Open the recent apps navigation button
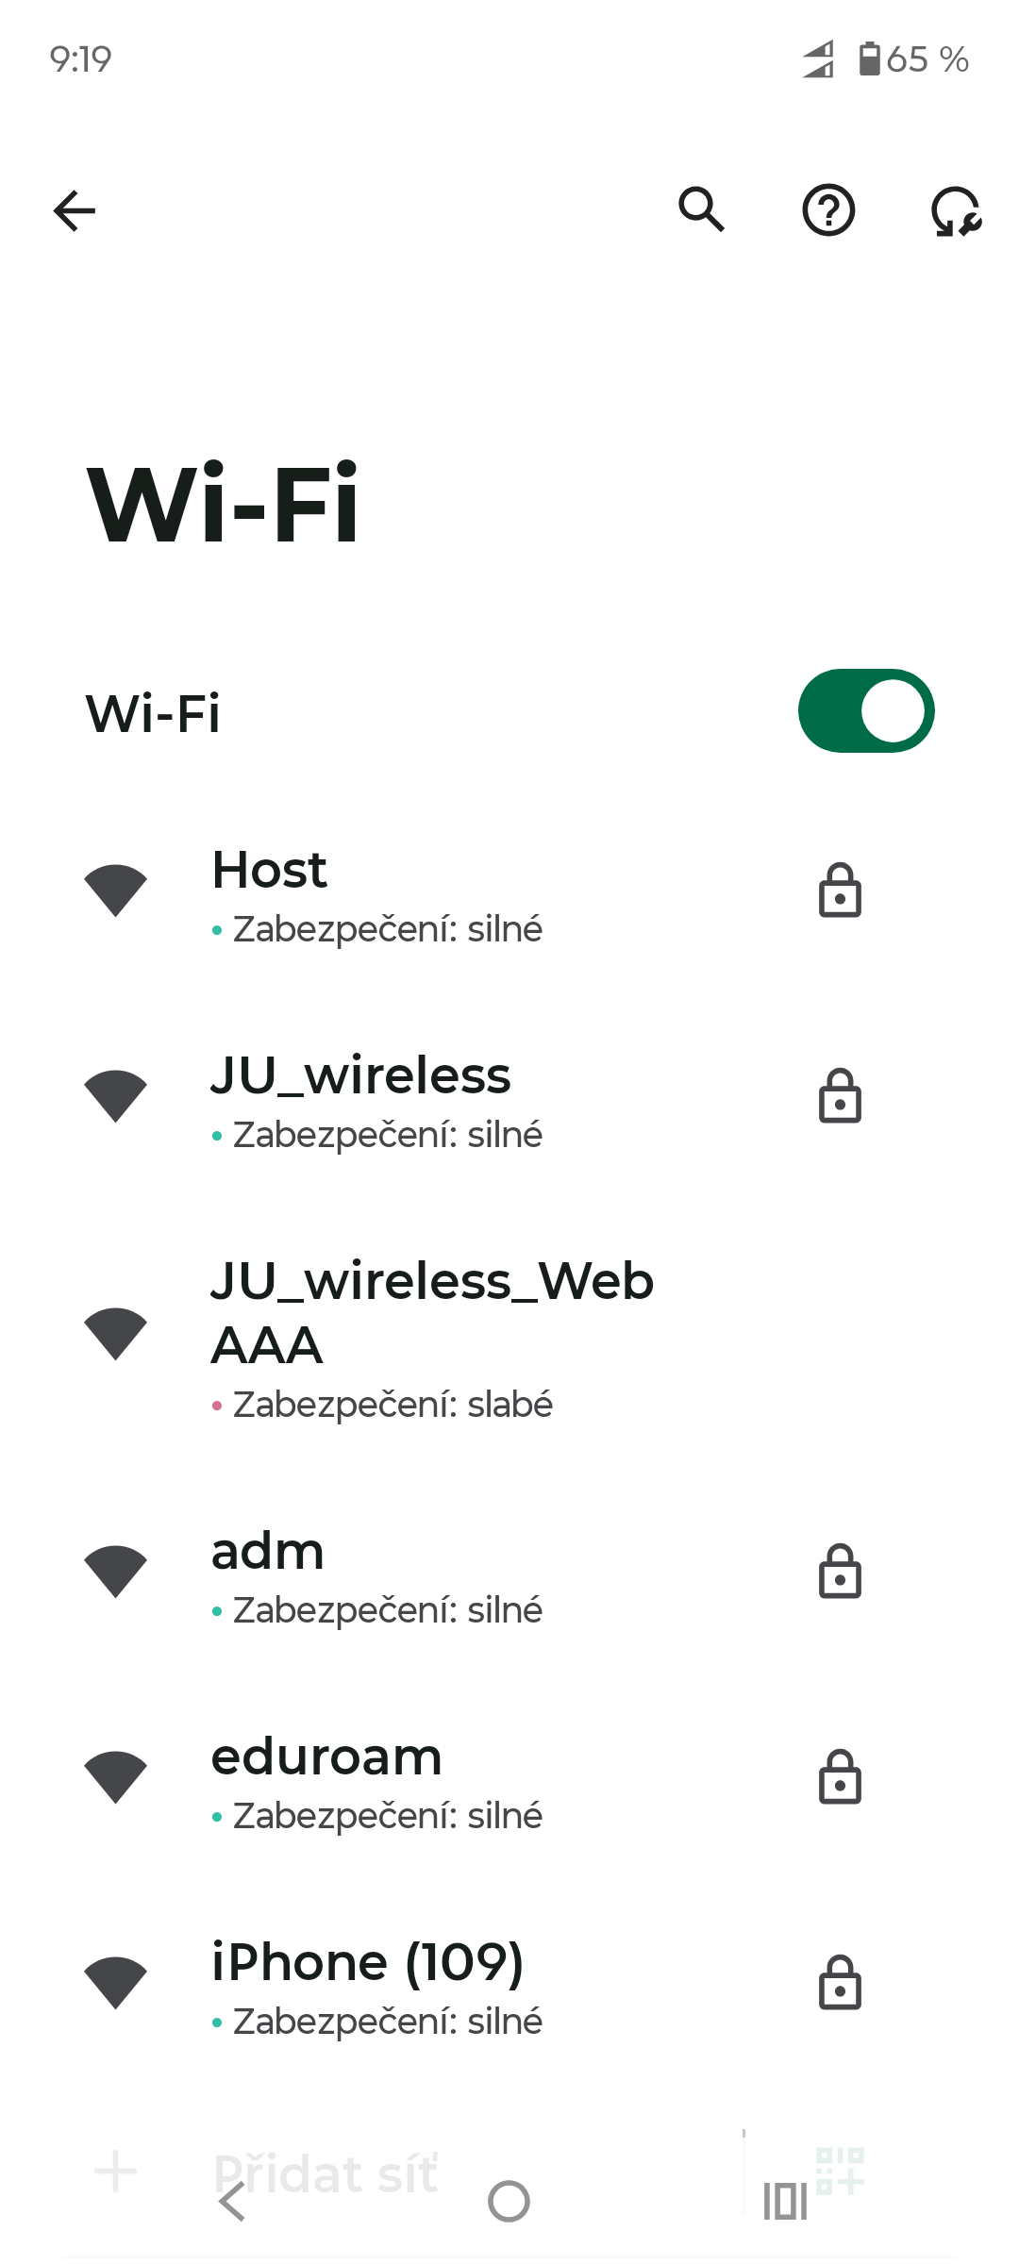Image resolution: width=1019 pixels, height=2264 pixels. (x=785, y=2202)
